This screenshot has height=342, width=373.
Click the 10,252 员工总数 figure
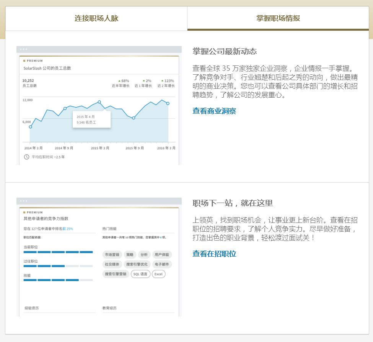point(29,83)
